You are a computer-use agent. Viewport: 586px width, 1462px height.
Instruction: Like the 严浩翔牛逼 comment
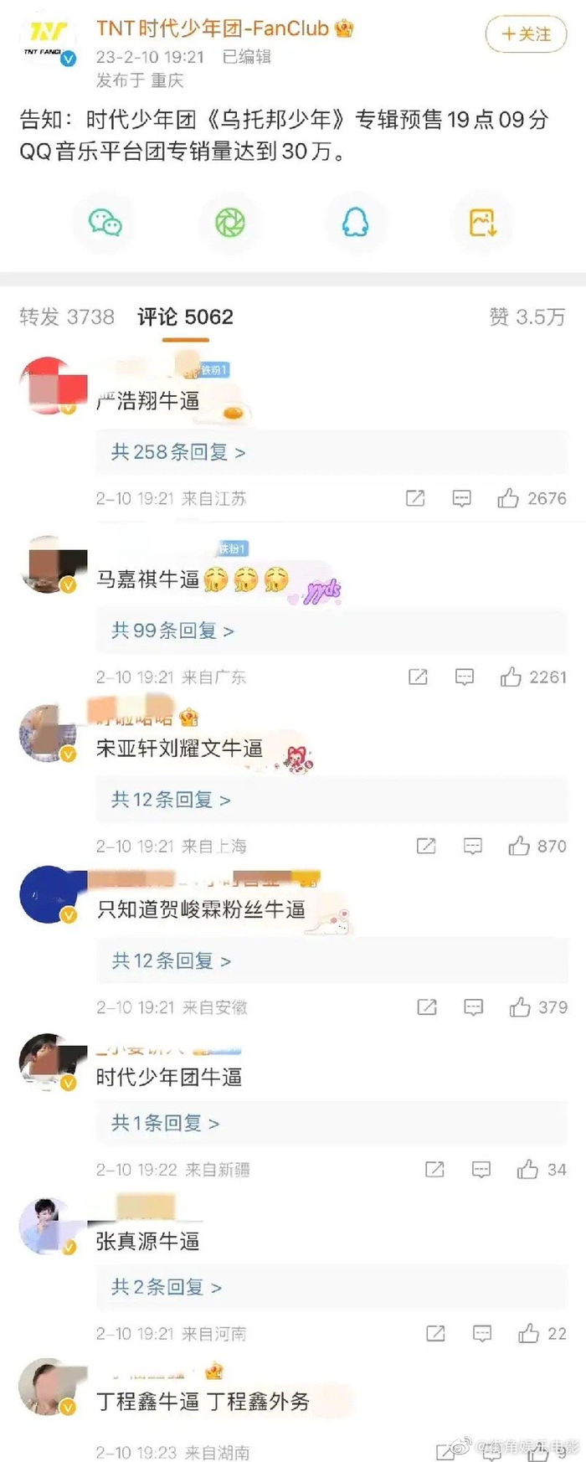[532, 498]
